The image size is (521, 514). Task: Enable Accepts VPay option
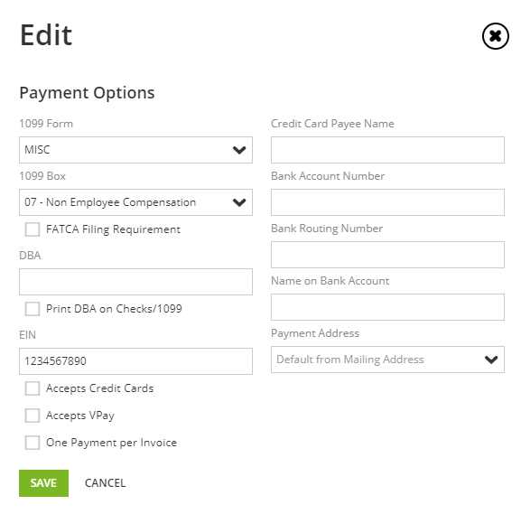pyautogui.click(x=33, y=416)
